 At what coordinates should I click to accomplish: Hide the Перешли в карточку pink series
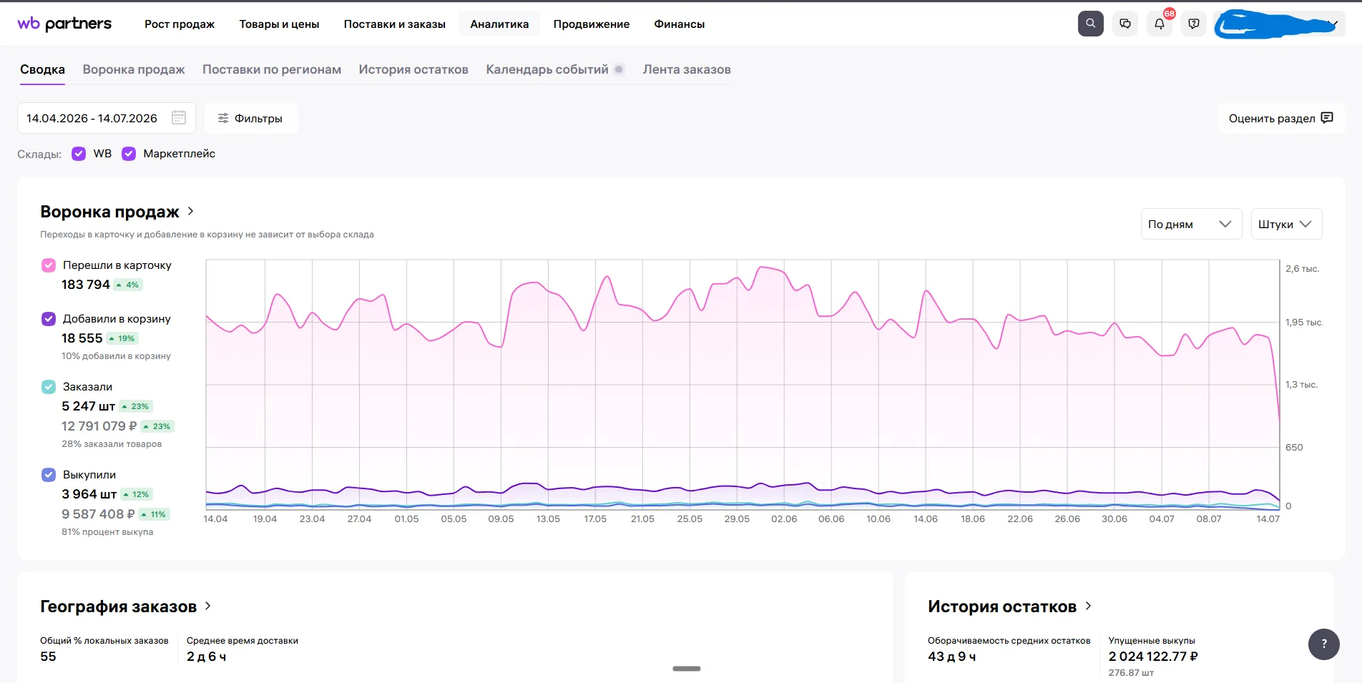coord(49,265)
